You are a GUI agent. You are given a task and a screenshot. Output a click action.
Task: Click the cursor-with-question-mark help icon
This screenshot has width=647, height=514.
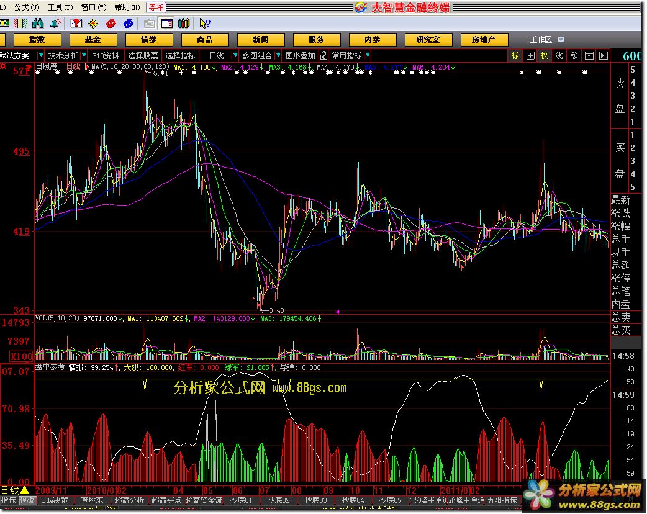pos(205,23)
